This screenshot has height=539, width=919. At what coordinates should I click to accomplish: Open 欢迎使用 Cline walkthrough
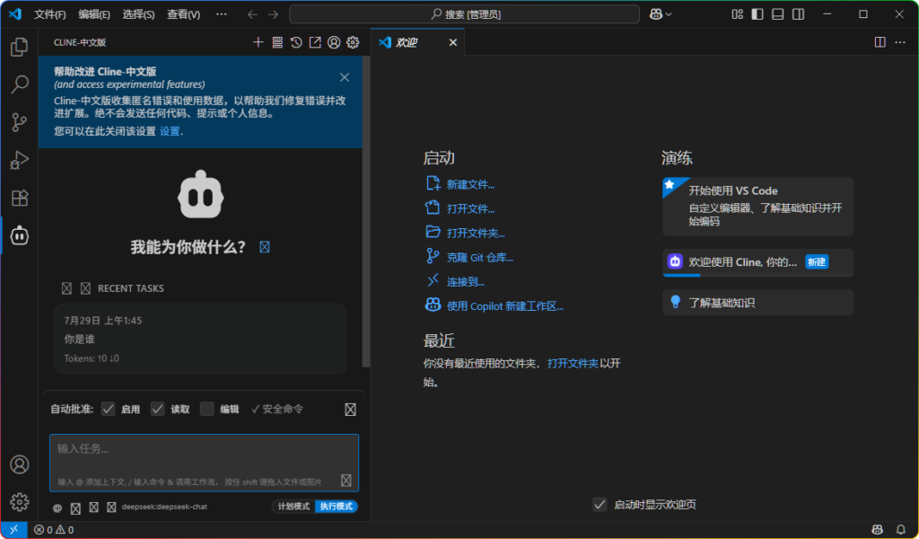(757, 262)
